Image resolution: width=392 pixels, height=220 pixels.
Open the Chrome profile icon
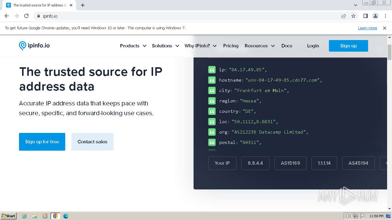pos(375,16)
